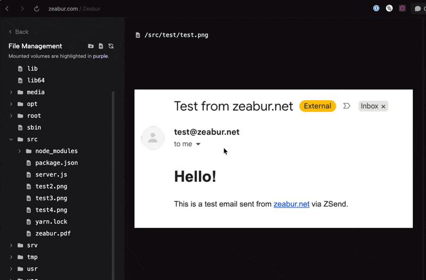The height and width of the screenshot is (280, 426).
Task: Select server.js in the file tree
Action: coord(51,174)
